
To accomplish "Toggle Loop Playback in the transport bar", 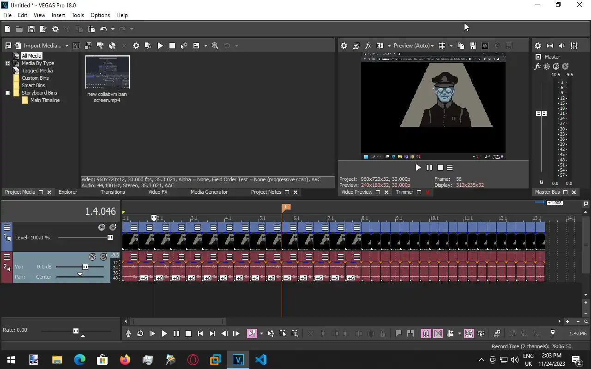I will 140,333.
